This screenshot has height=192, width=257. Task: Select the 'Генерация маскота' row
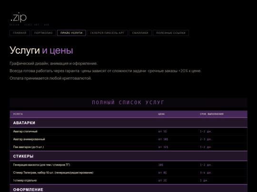[x=128, y=165]
